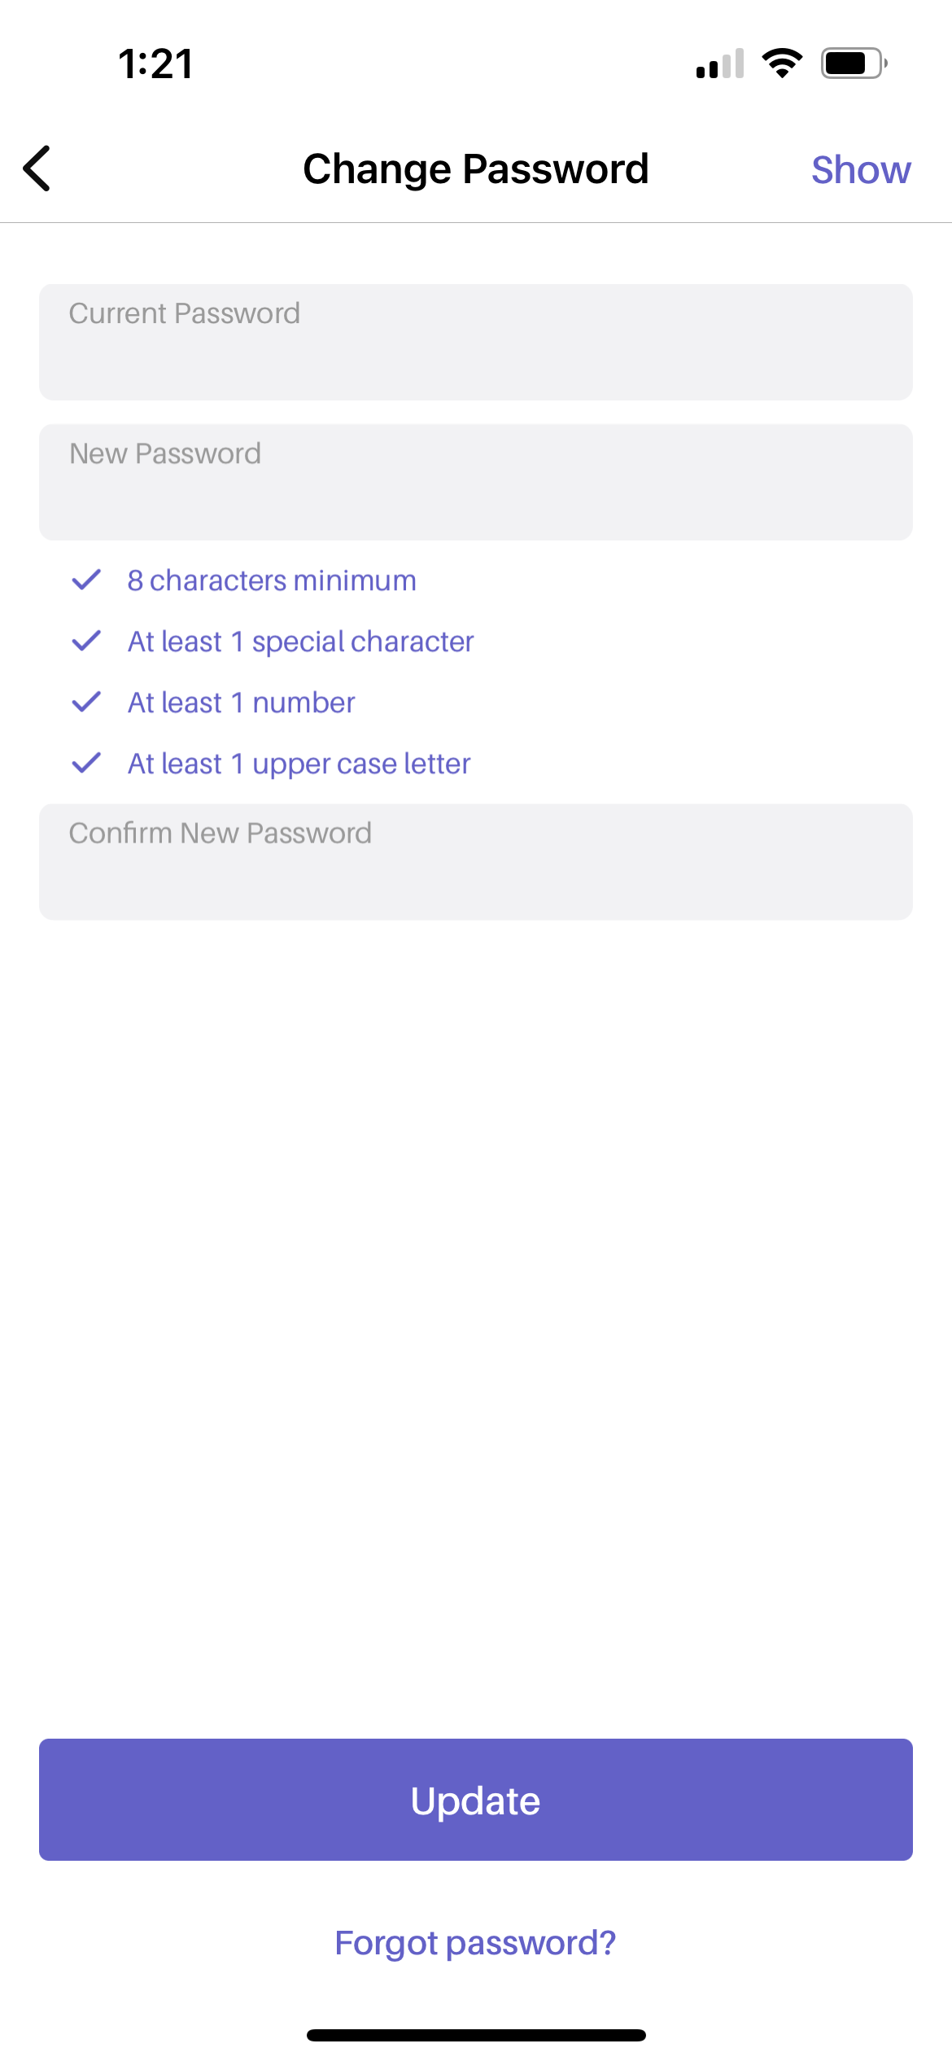Toggle Show to reveal passwords

860,170
